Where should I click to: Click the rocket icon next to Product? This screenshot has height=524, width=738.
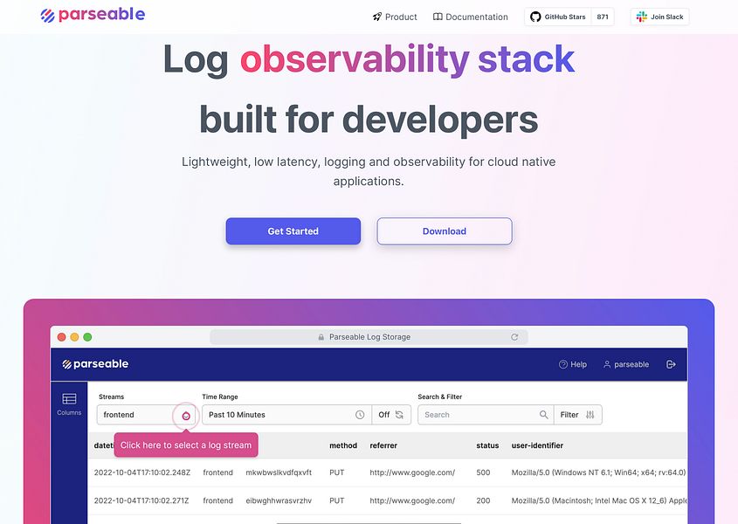377,17
